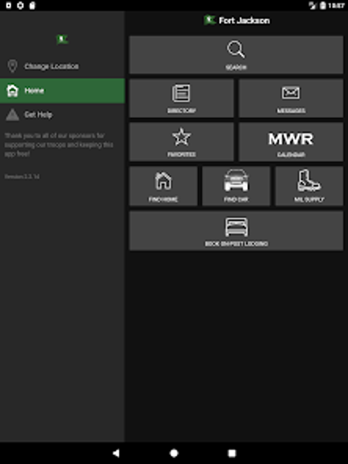Open the MWR Calendar tile
Image resolution: width=348 pixels, height=464 pixels.
[x=291, y=142]
